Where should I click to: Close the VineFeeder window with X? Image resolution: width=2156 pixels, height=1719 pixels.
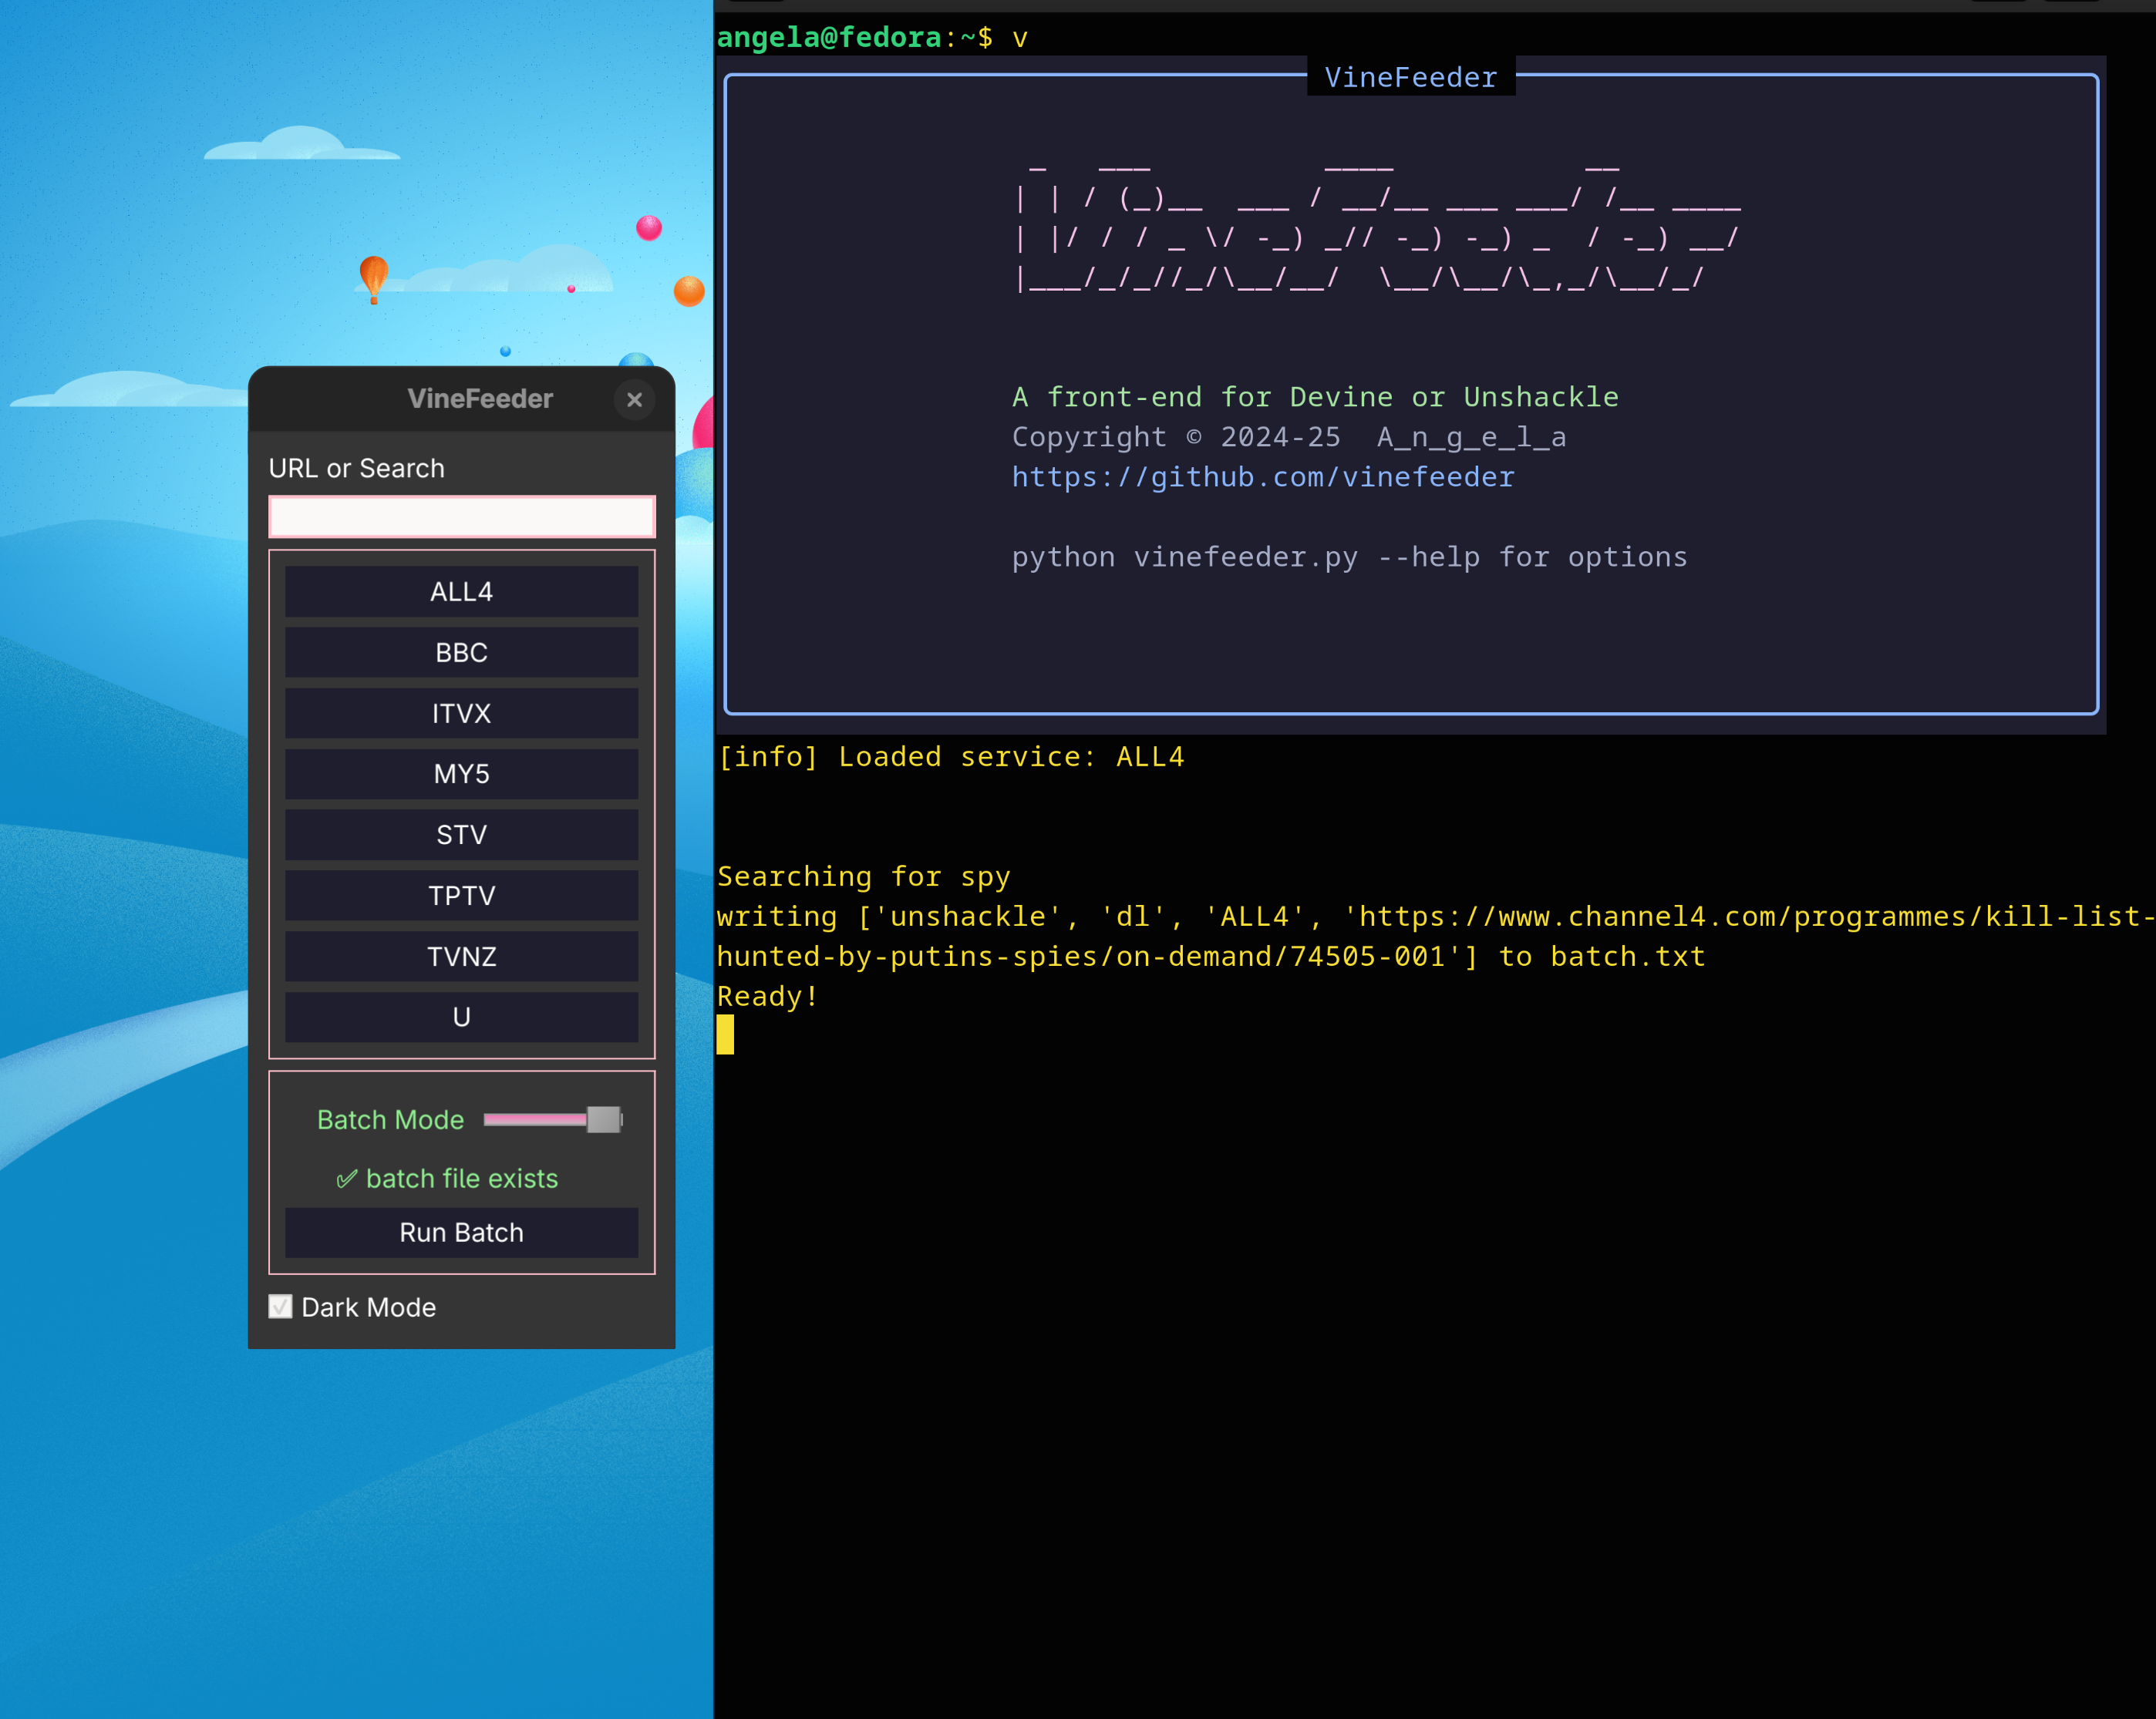(634, 400)
